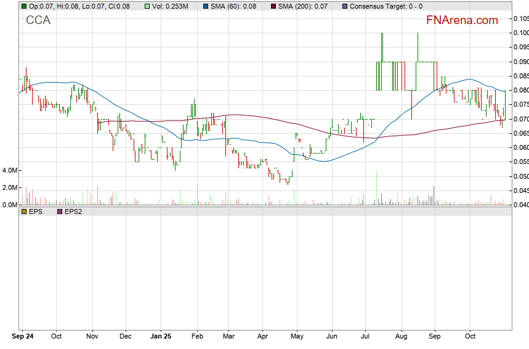Select the Jul marker on the time axis
Image resolution: width=529 pixels, height=349 pixels.
click(x=365, y=337)
